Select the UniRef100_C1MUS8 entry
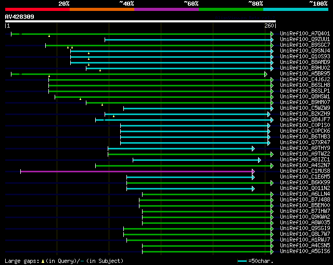Viewport: 333px width, 265px height. (305, 171)
